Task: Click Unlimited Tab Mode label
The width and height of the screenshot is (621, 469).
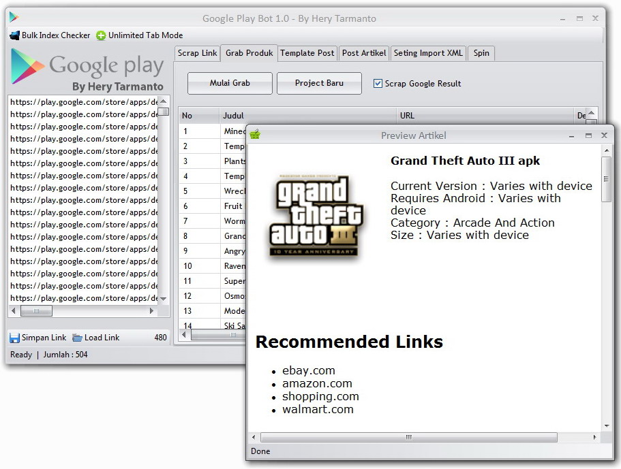Action: point(145,35)
